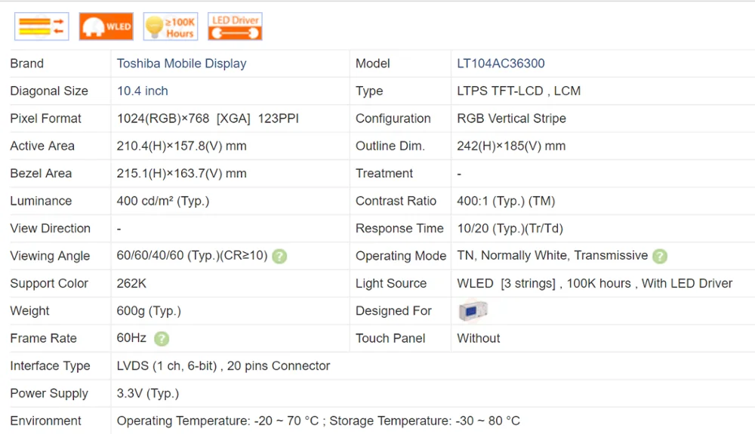The width and height of the screenshot is (755, 434).
Task: Open Operating Mode help question mark
Action: pos(660,257)
